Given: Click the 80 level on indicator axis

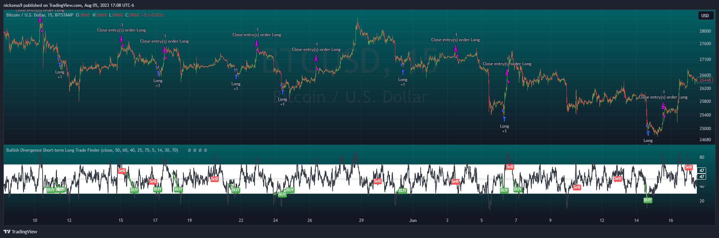Looking at the screenshot, I should (702, 157).
